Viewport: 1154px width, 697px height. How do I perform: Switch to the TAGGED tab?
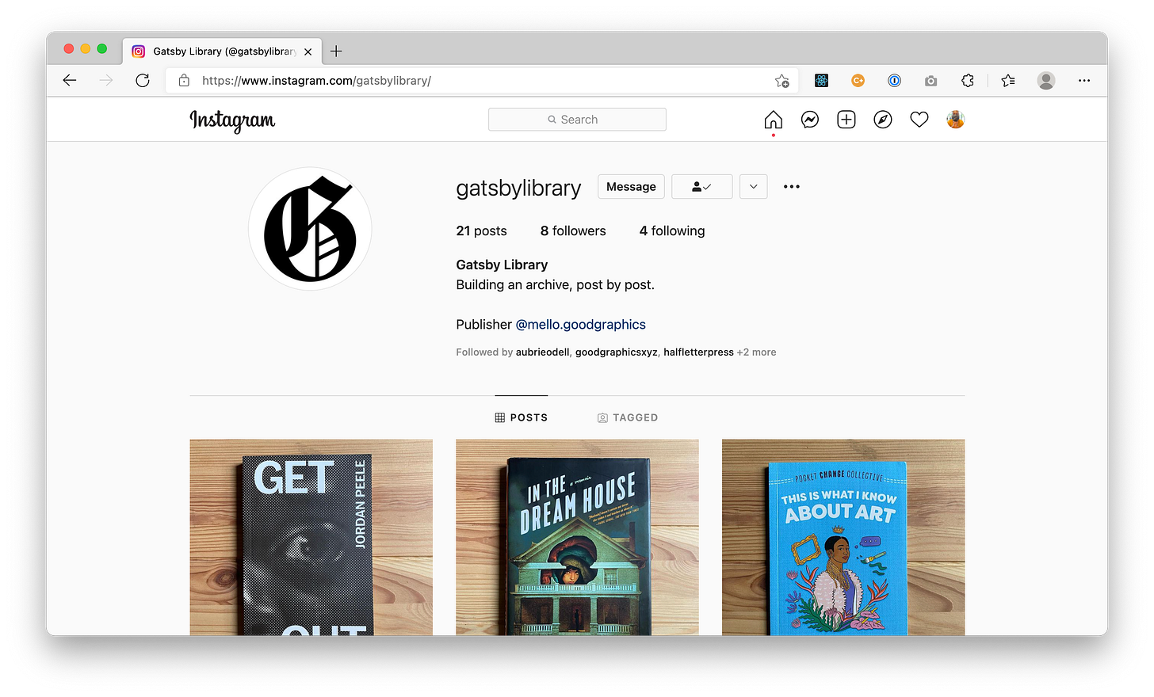coord(628,417)
